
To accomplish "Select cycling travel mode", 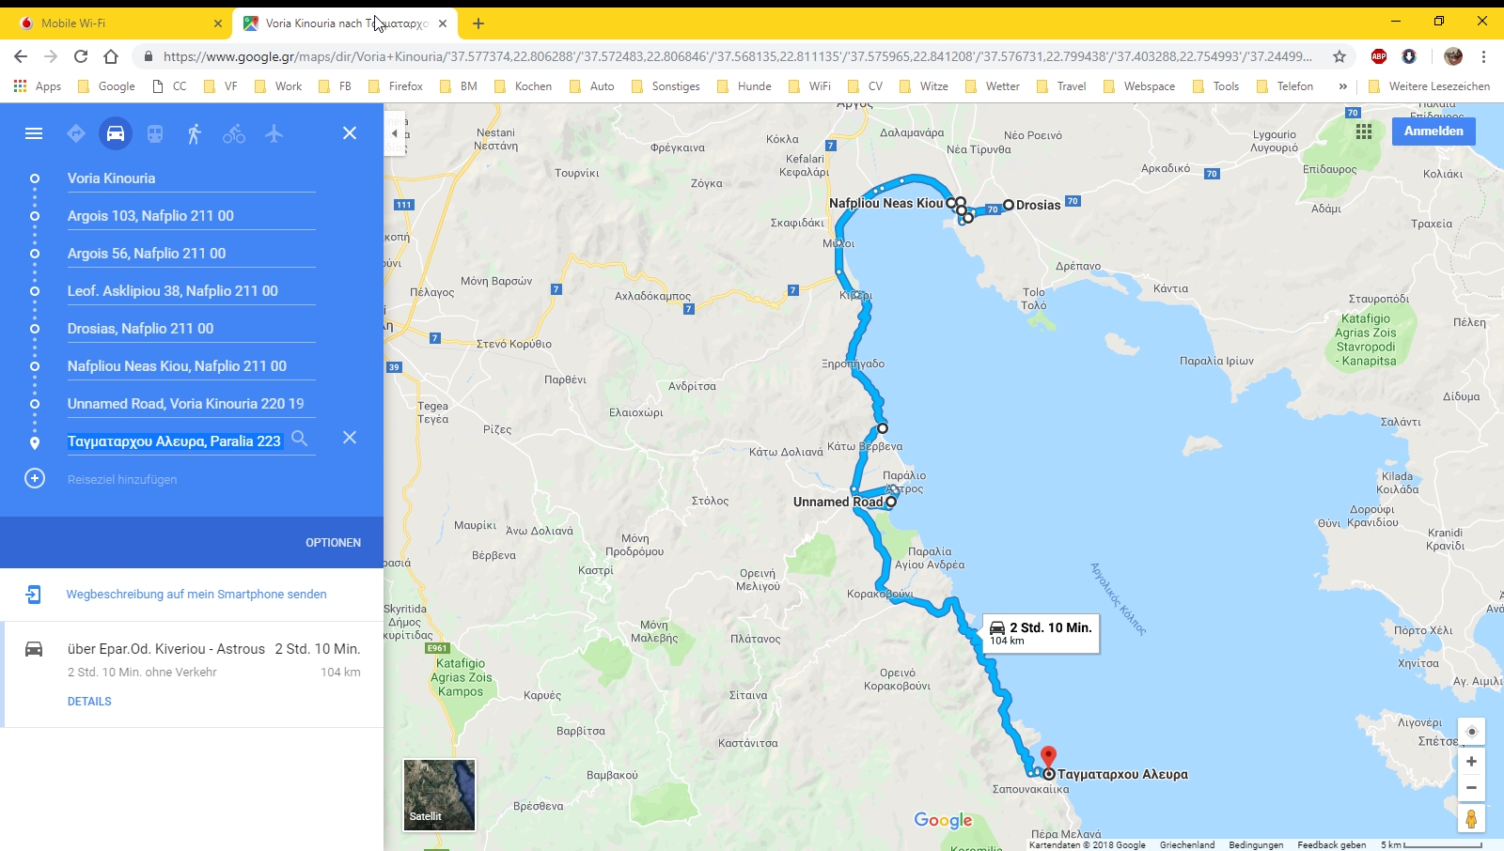I will pyautogui.click(x=234, y=133).
